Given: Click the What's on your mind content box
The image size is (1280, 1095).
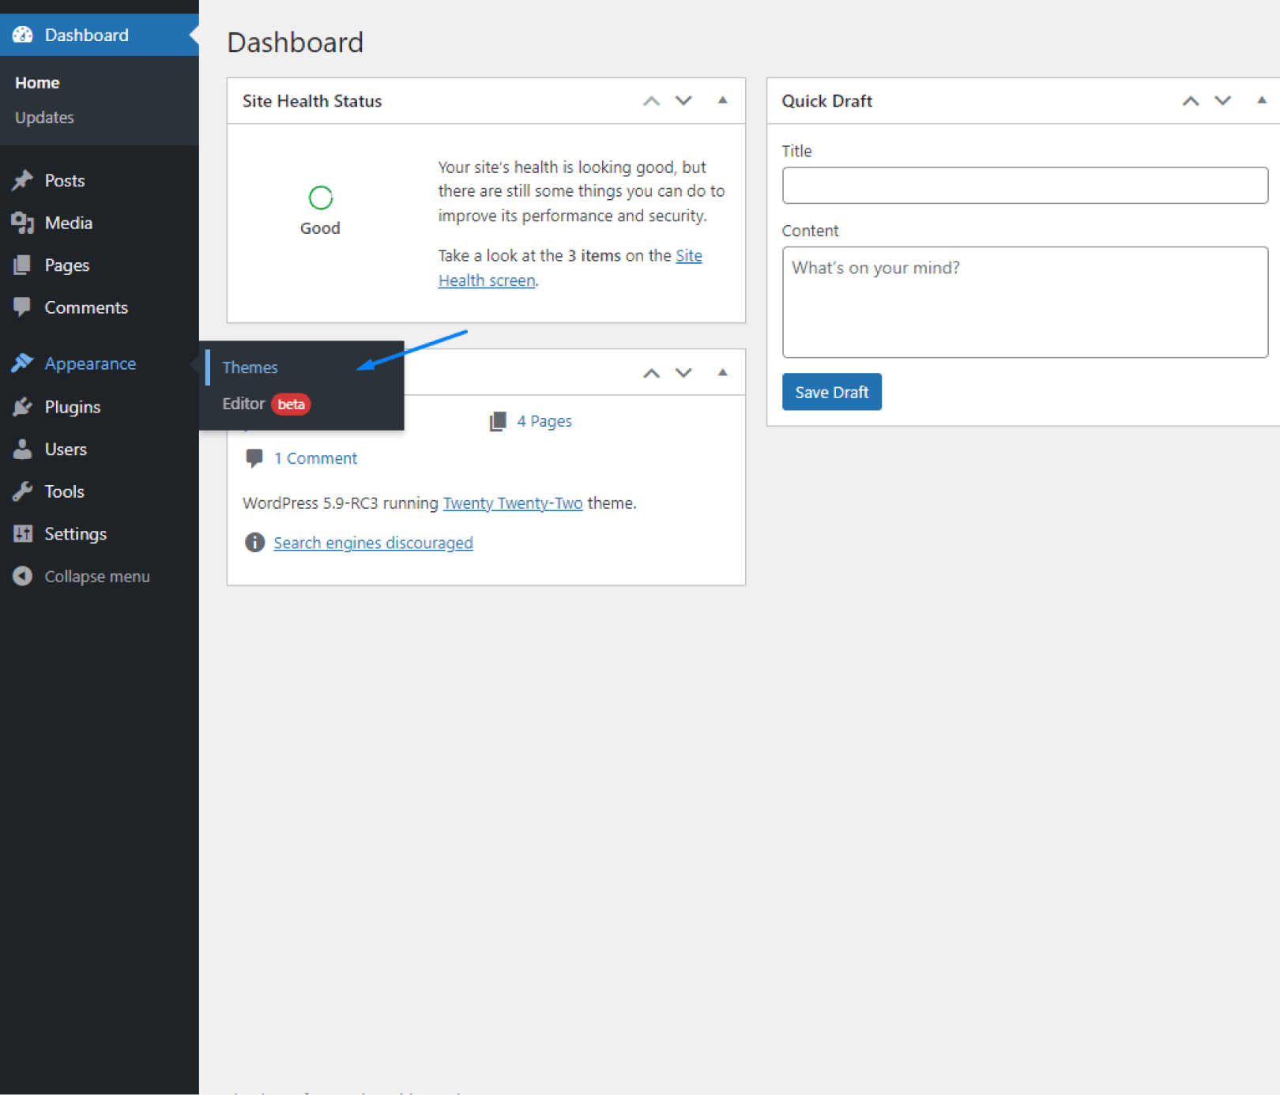Looking at the screenshot, I should pyautogui.click(x=1025, y=303).
